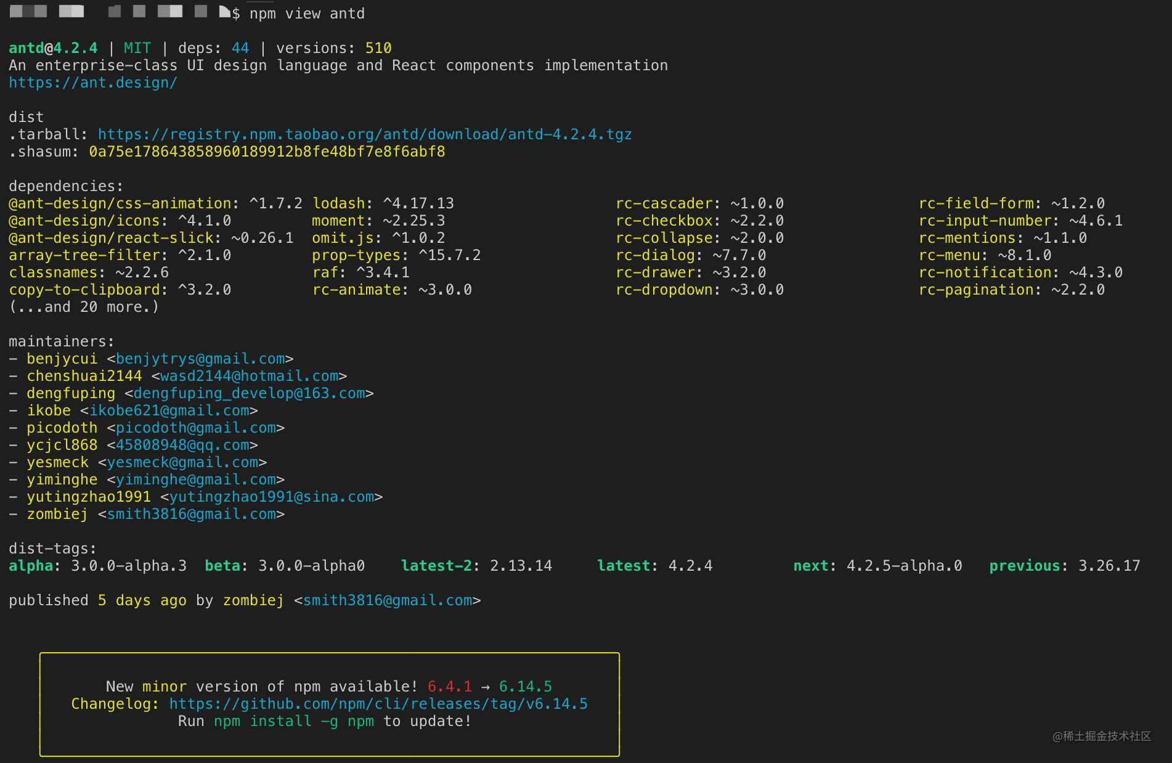Click the @ant-design/css-animation dependency
The image size is (1172, 763).
(155, 203)
